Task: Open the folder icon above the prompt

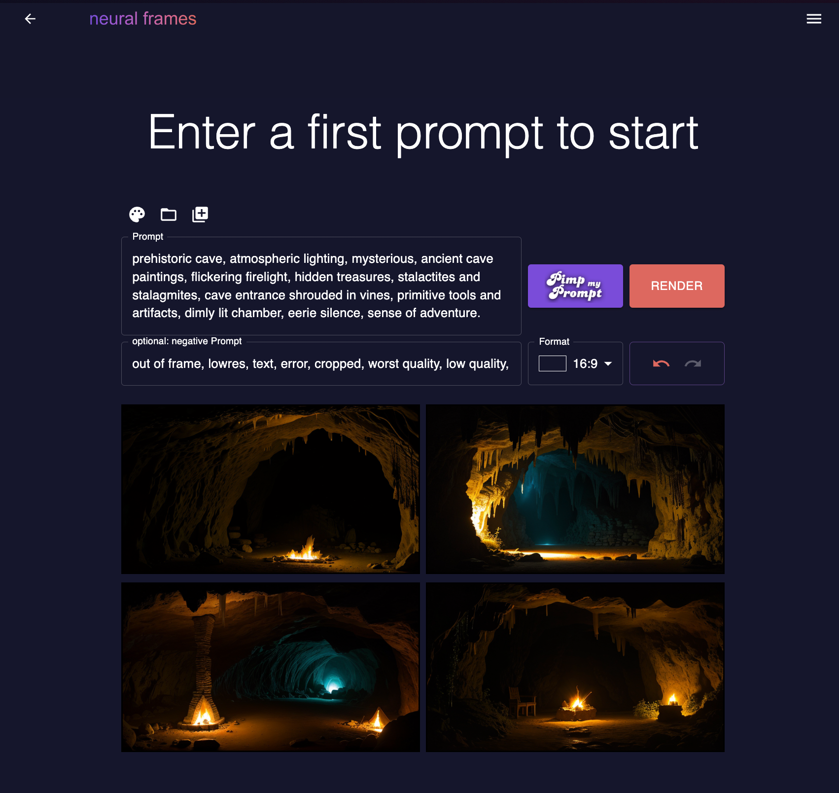Action: (x=169, y=215)
